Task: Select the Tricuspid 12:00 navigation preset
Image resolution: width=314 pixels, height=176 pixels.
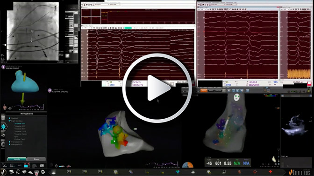Action: pyautogui.click(x=20, y=131)
